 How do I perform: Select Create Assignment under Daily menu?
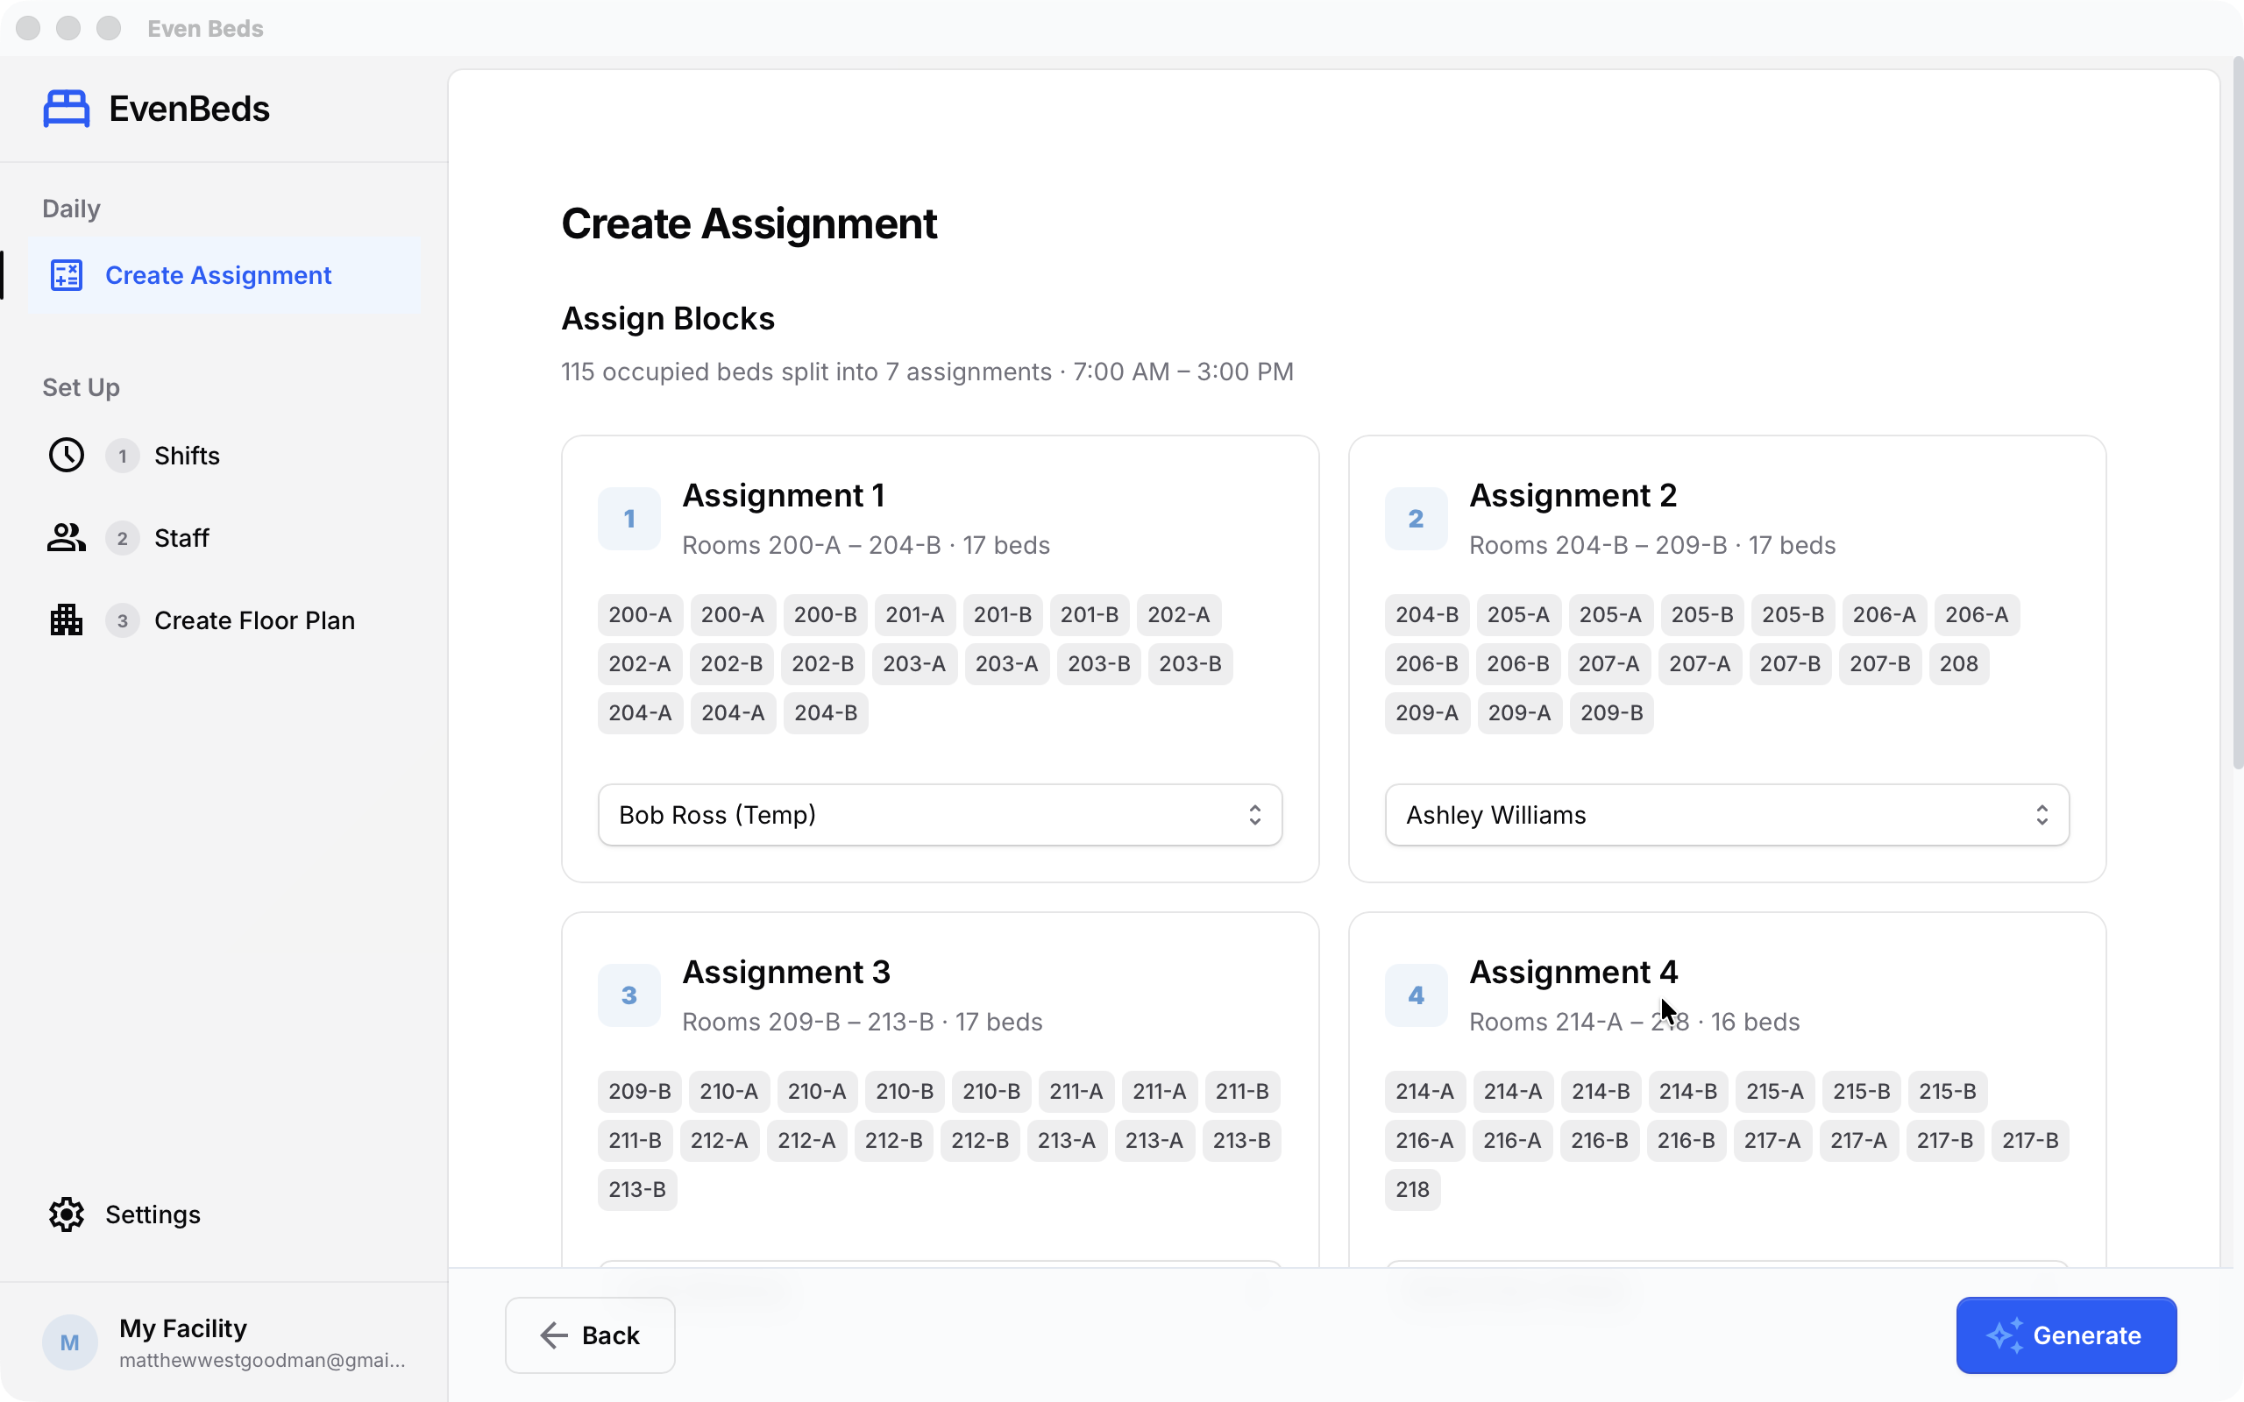coord(218,274)
